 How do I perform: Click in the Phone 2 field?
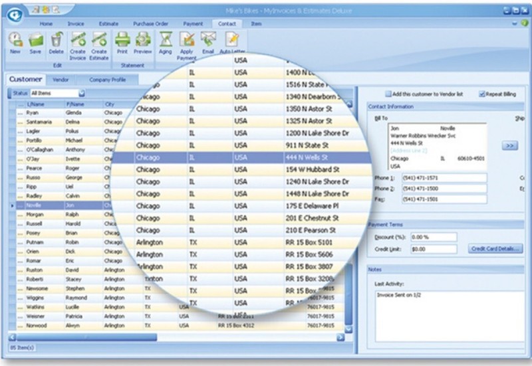point(444,189)
